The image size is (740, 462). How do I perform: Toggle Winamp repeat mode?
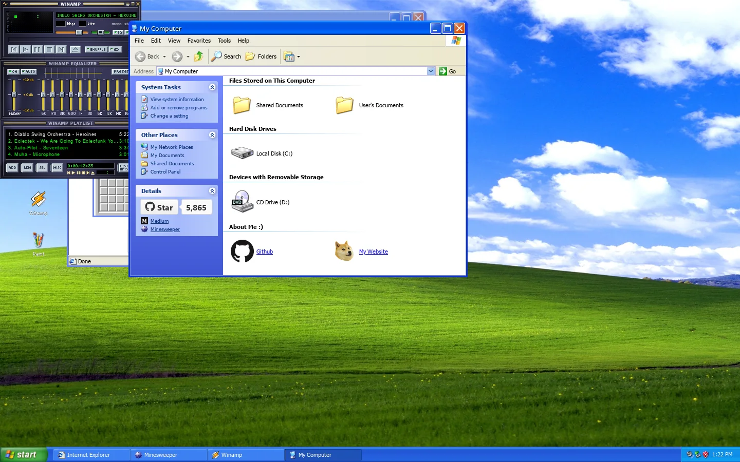[115, 49]
